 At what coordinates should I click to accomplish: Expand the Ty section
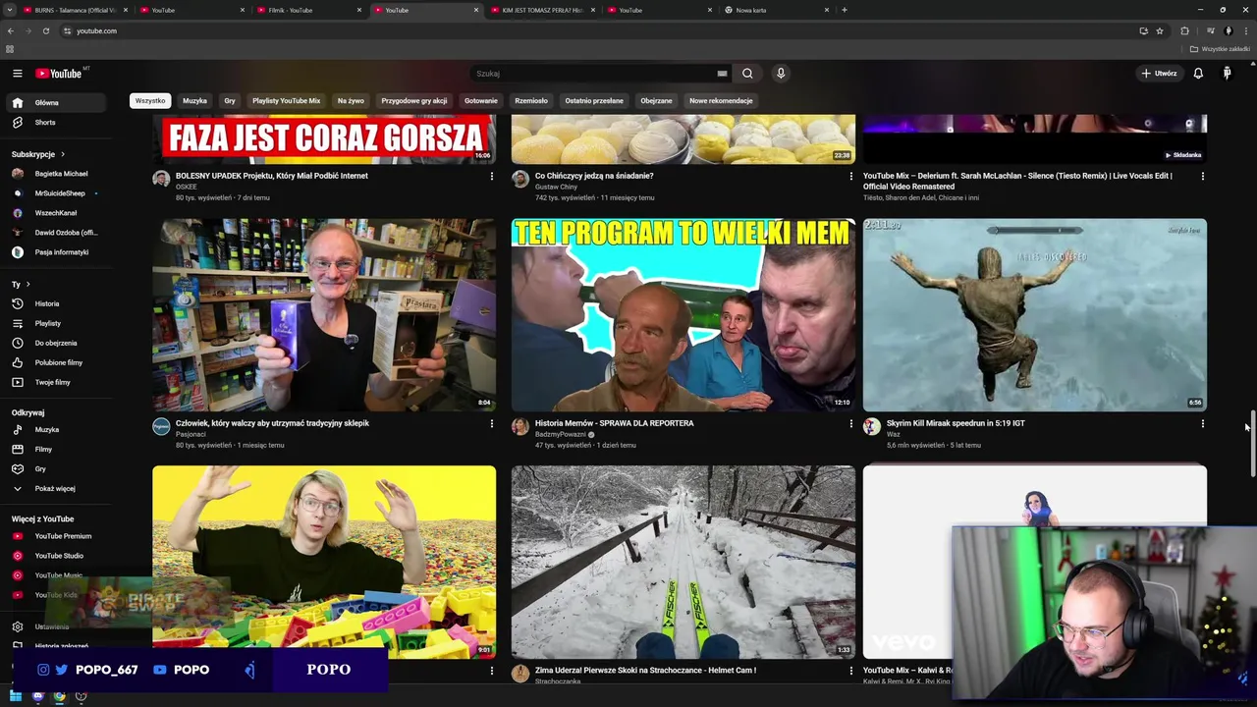21,284
